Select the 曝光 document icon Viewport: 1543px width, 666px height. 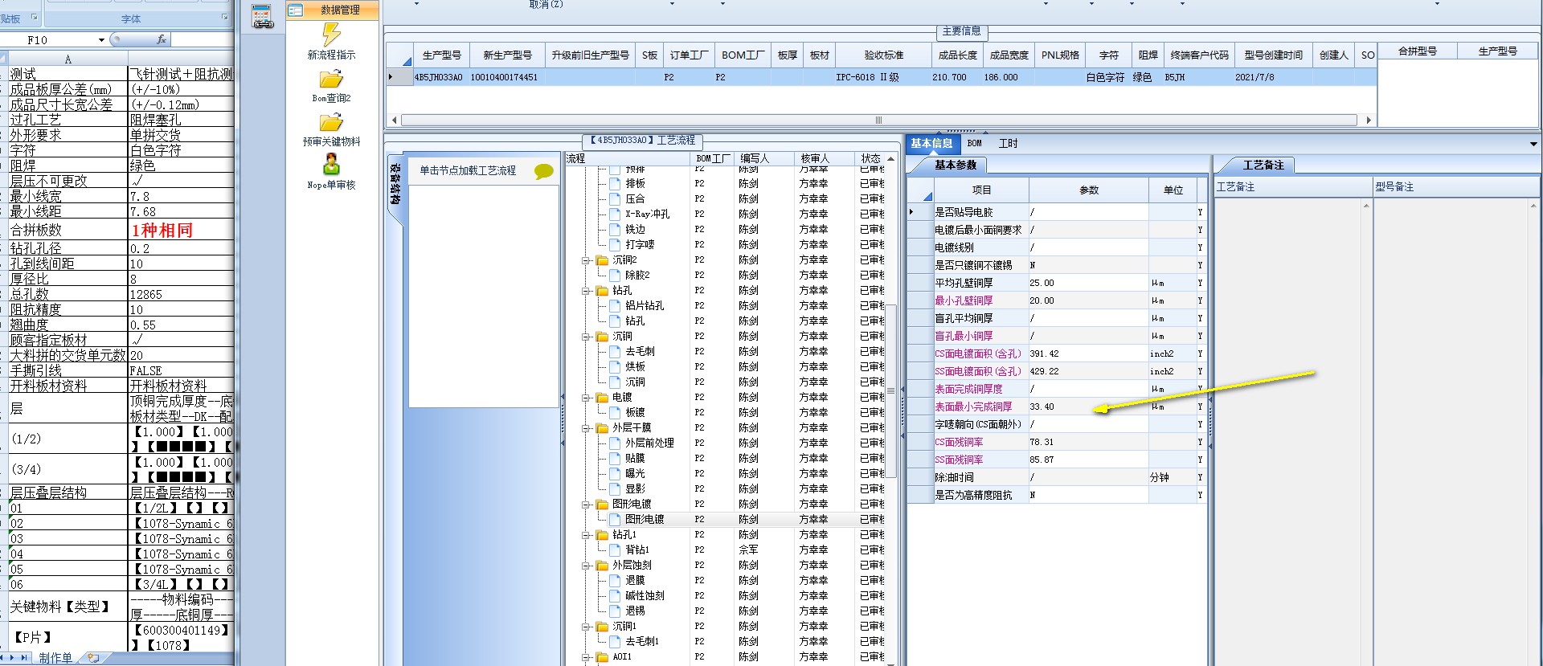tap(615, 474)
